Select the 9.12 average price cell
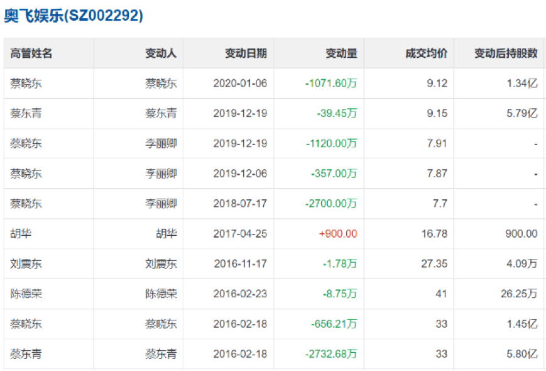546x371 pixels. (x=437, y=83)
